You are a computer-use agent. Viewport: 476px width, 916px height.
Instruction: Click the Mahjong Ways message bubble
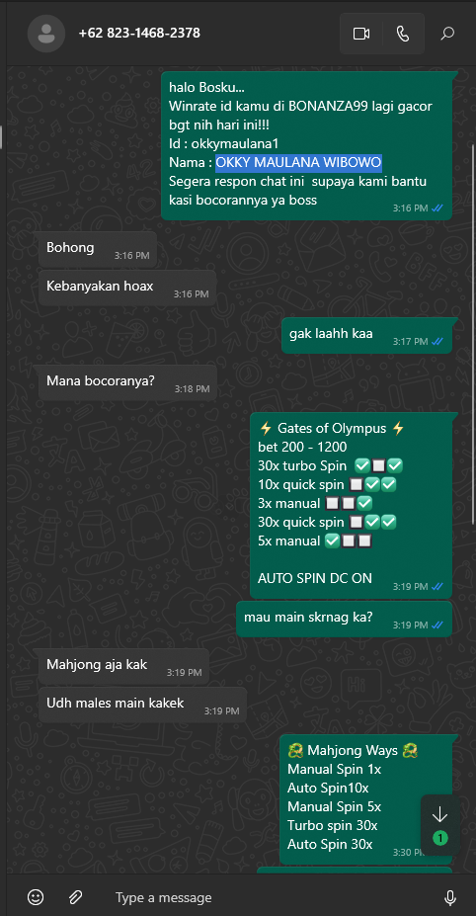[365, 799]
